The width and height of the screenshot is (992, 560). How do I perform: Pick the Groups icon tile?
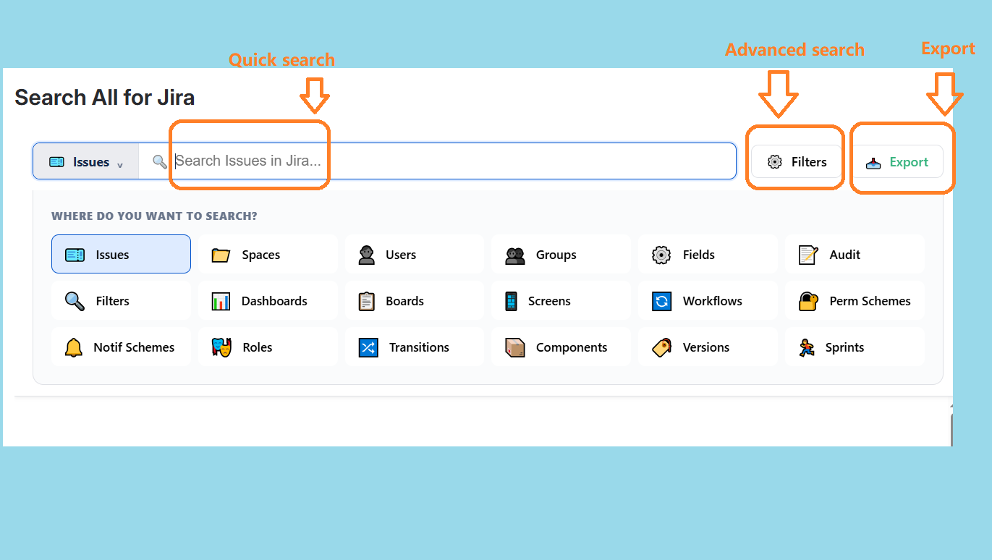click(561, 254)
